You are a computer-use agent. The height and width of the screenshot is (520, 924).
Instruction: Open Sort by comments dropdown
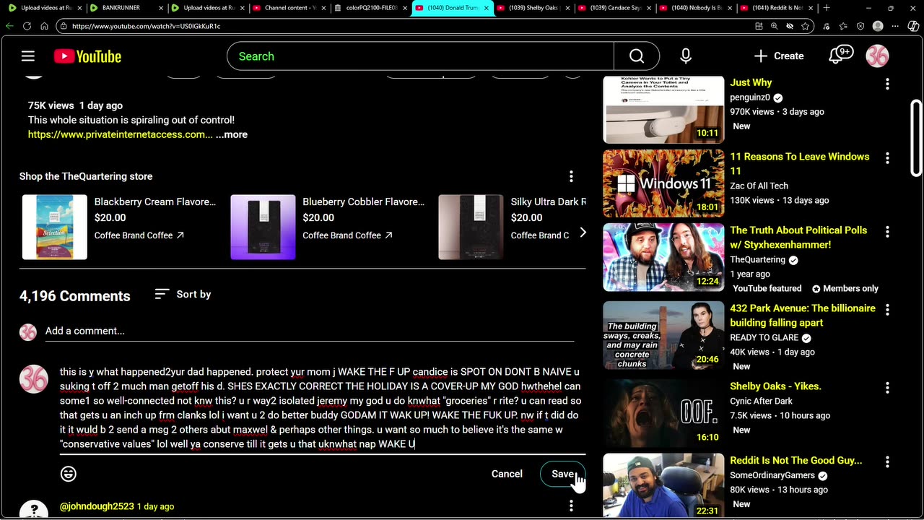coord(183,294)
